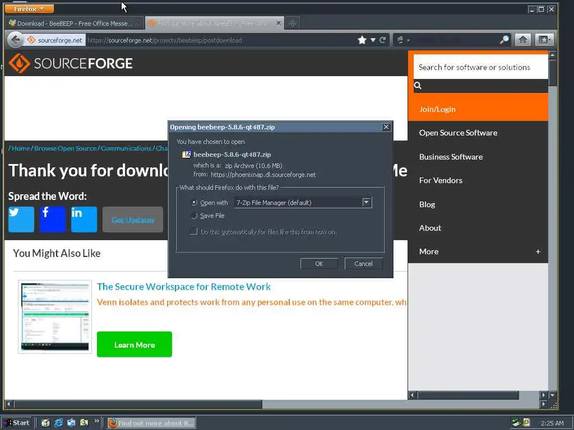This screenshot has height=430, width=574.
Task: Check Do this automatically for files like this
Action: pos(193,231)
